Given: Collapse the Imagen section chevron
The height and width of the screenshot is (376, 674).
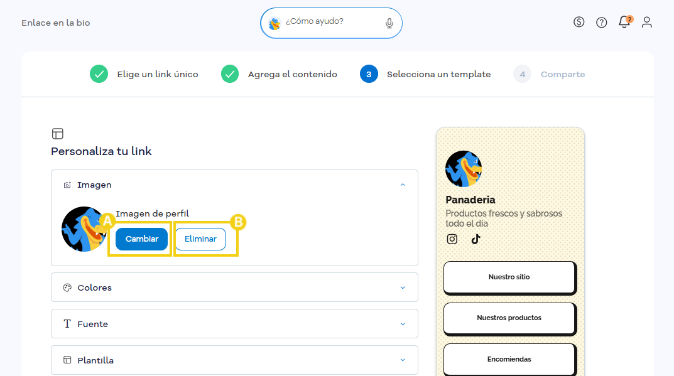Looking at the screenshot, I should click(403, 185).
